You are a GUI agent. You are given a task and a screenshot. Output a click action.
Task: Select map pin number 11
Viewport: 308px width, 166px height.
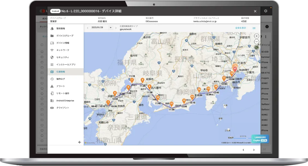[171, 104]
